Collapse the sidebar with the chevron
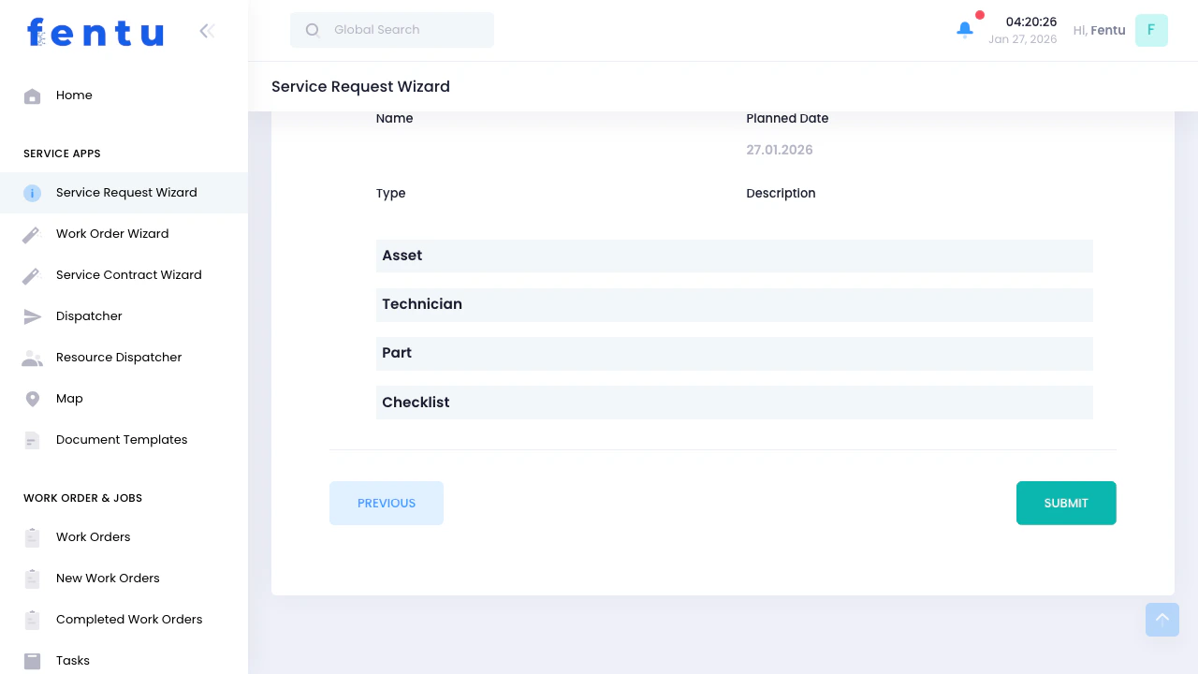The height and width of the screenshot is (674, 1198). point(207,31)
